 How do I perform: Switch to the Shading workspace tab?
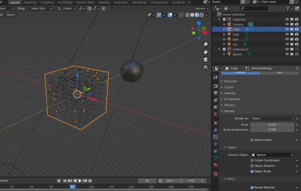point(104,3)
